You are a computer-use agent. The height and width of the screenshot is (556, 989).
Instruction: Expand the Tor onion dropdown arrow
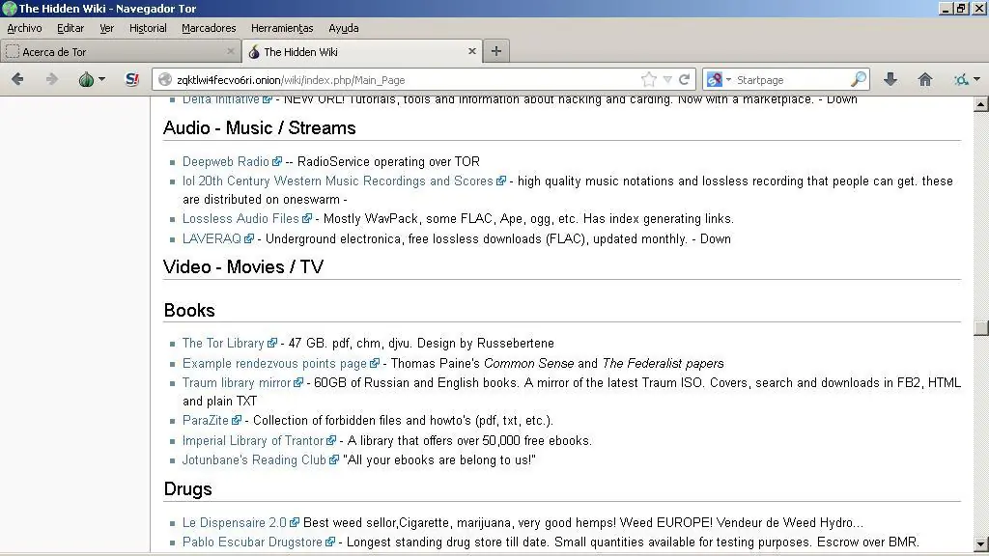[101, 79]
